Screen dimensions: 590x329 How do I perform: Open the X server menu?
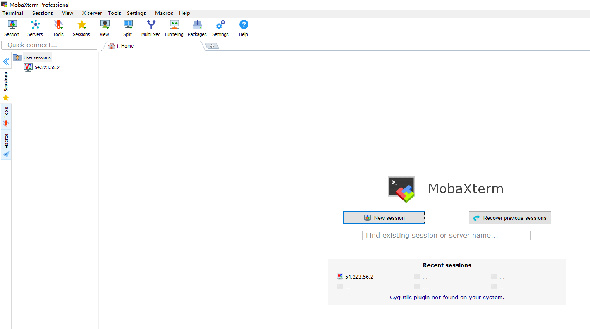[x=92, y=13]
